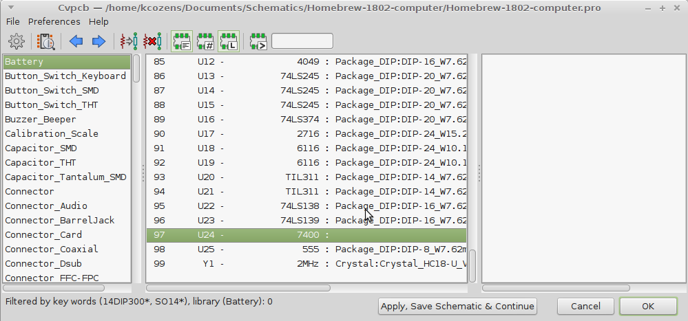Select component row 96 U23 74LS139
This screenshot has width=688, height=321.
306,221
